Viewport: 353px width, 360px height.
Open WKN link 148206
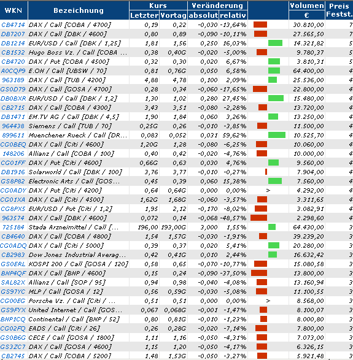point(14,153)
